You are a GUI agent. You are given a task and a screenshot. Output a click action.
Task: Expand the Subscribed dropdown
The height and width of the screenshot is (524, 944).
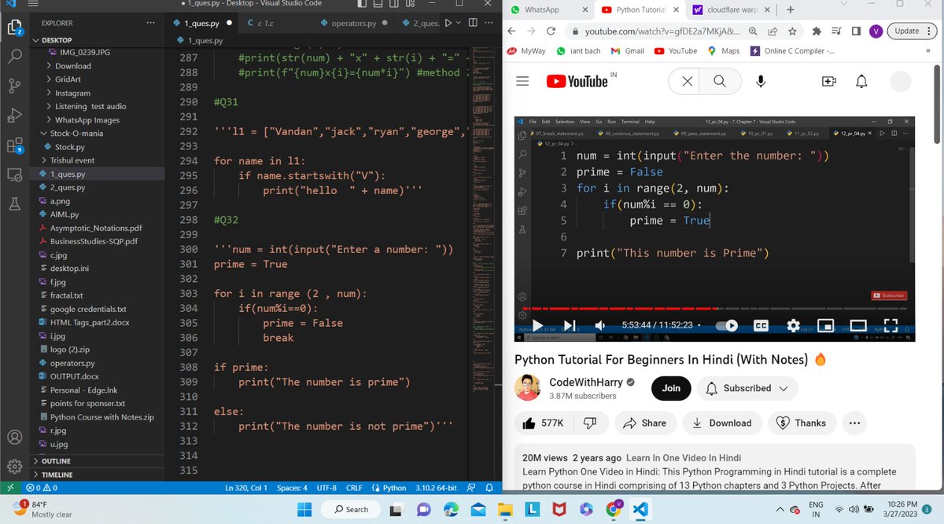(747, 388)
